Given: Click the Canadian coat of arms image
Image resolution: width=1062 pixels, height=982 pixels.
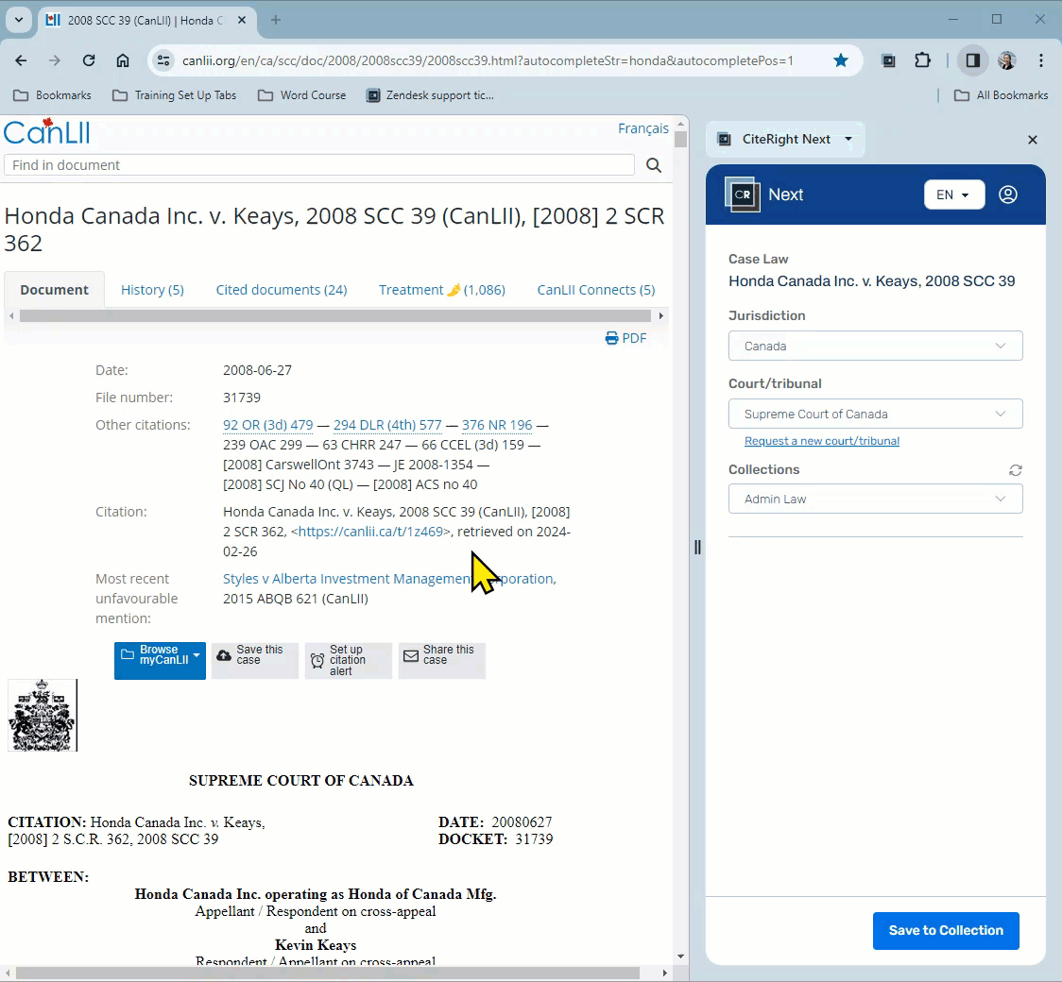Looking at the screenshot, I should click(x=43, y=716).
